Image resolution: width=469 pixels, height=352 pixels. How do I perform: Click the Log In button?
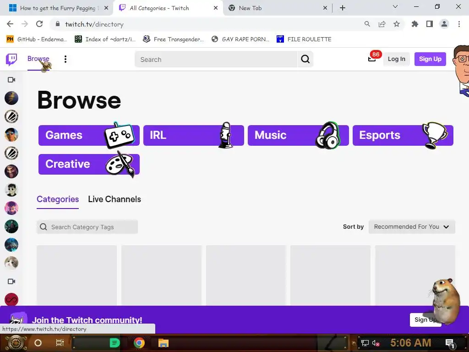point(397,59)
